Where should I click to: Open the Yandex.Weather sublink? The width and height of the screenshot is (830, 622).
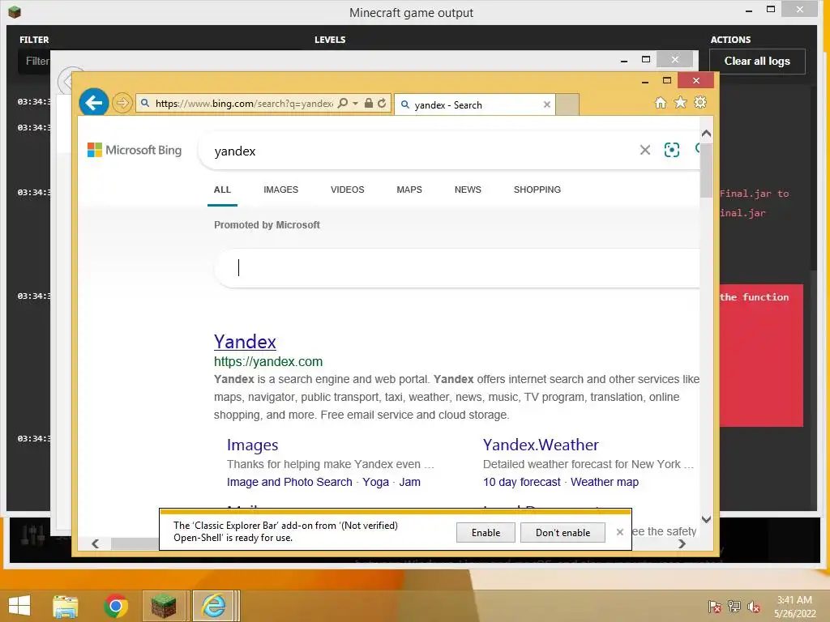point(541,445)
